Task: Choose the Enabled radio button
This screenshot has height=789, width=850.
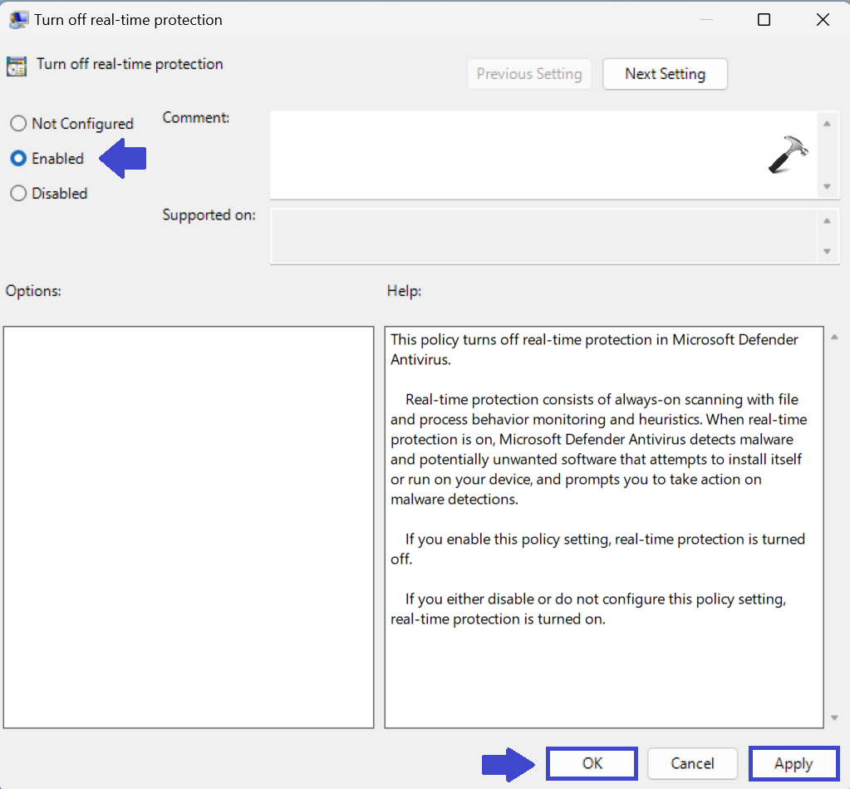Action: tap(18, 159)
